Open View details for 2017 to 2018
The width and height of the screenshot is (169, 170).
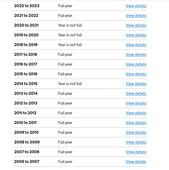[136, 54]
